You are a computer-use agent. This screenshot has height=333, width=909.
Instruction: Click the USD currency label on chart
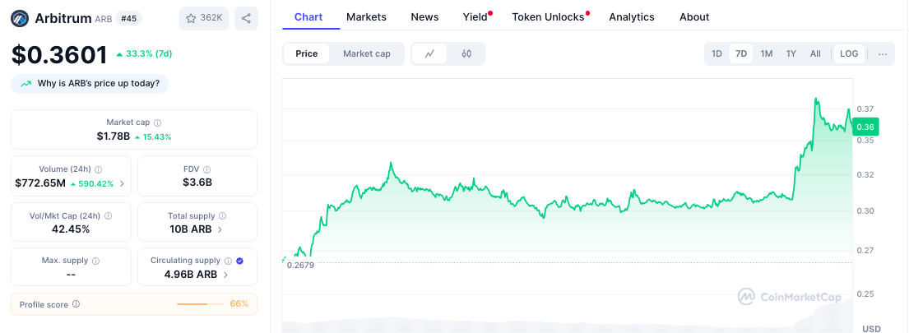(x=871, y=328)
